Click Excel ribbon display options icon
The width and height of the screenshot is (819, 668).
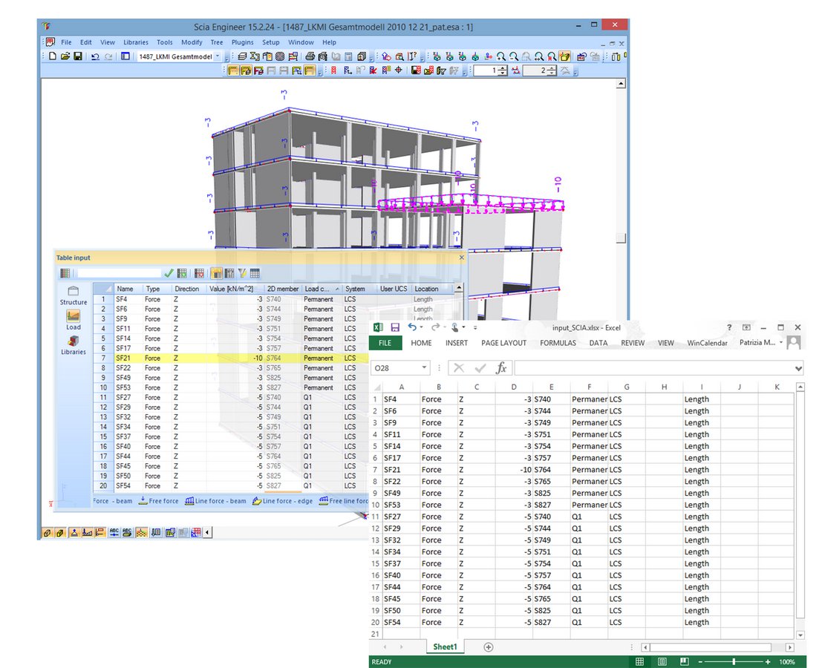click(x=746, y=327)
